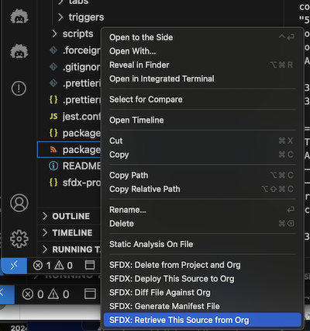Open the Manage gear icon
Image resolution: width=310 pixels, height=331 pixels.
point(19,239)
